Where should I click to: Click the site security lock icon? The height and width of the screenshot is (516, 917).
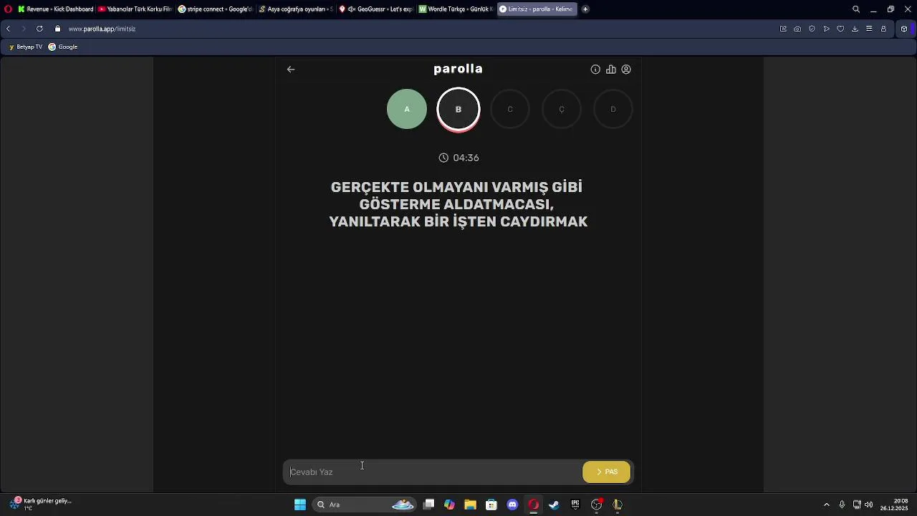tap(58, 29)
